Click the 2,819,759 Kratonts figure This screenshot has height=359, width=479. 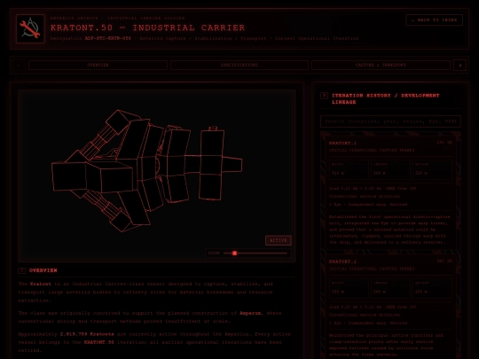tap(87, 334)
